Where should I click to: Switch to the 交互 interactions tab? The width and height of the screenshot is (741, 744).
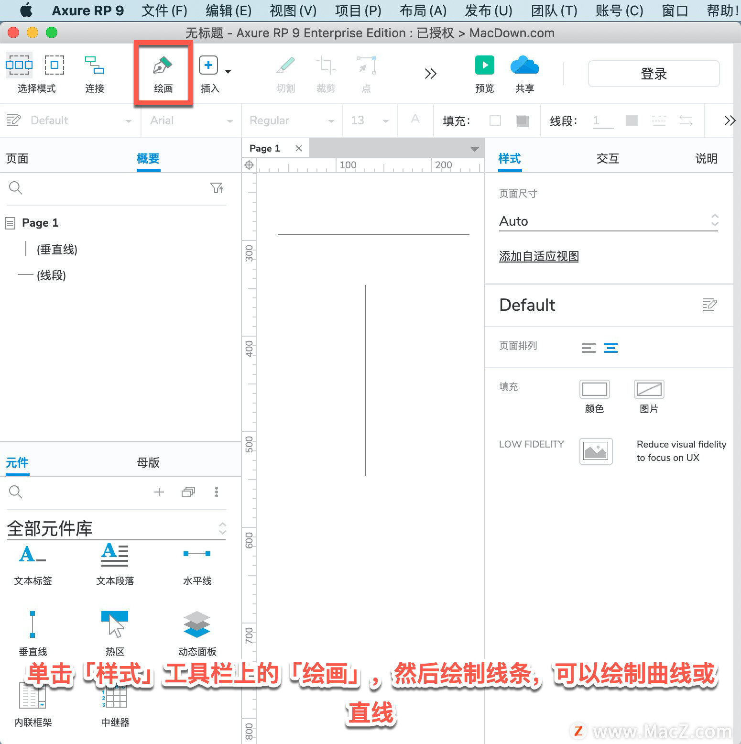click(608, 159)
